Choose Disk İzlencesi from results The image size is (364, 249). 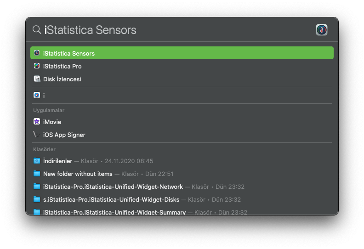pyautogui.click(x=62, y=79)
